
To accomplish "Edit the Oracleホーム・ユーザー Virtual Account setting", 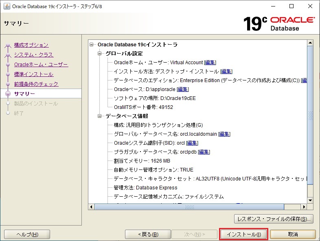I will coord(210,63).
